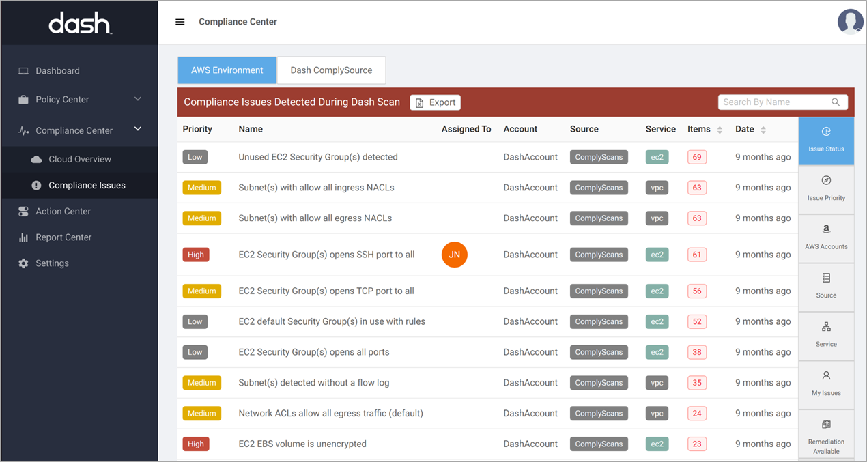Click the Cloud Overview cloud icon
The height and width of the screenshot is (462, 867).
[36, 160]
